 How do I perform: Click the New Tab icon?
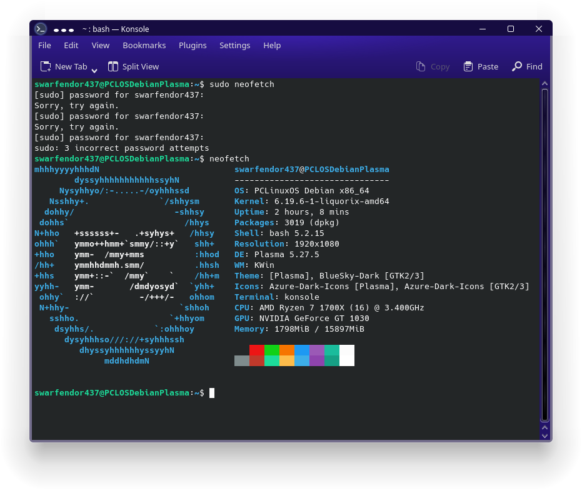(46, 66)
